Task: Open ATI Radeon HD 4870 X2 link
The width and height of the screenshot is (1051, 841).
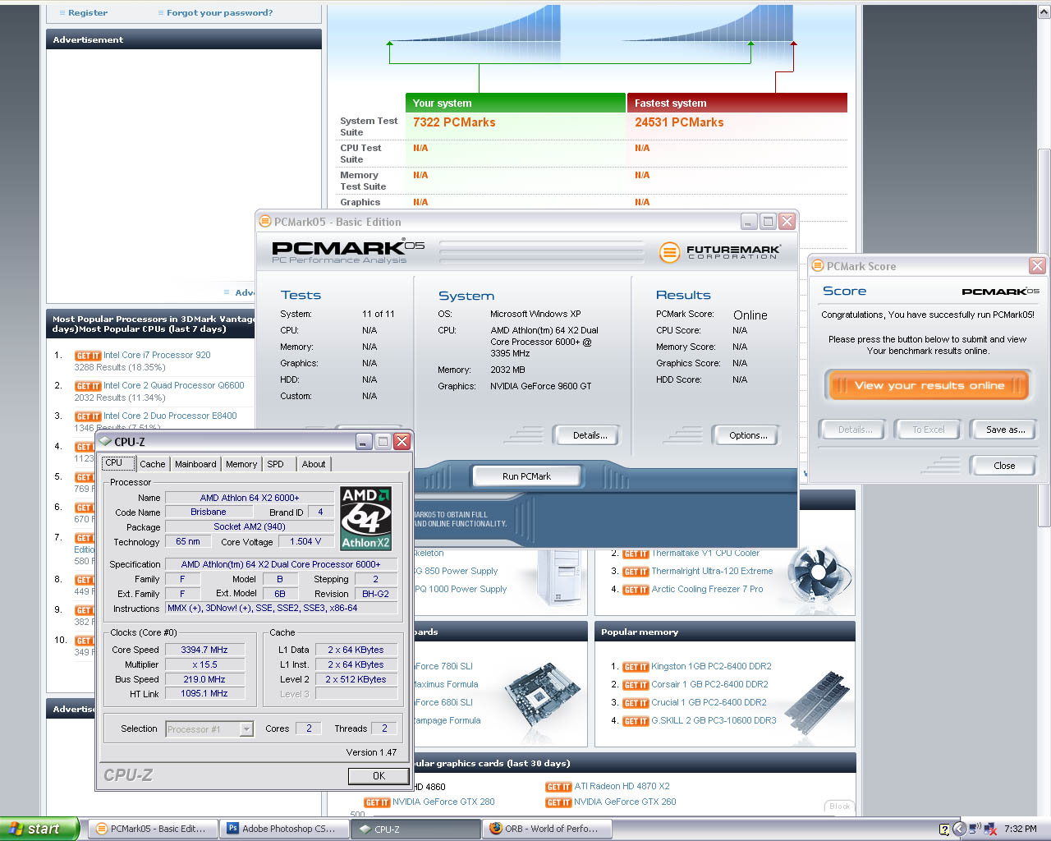Action: pyautogui.click(x=622, y=787)
